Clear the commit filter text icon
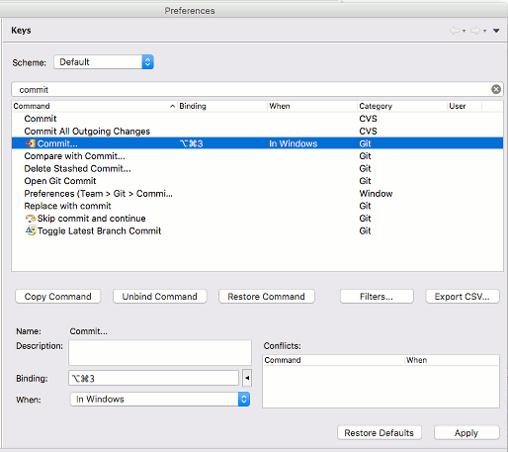The width and height of the screenshot is (508, 452). pos(496,89)
